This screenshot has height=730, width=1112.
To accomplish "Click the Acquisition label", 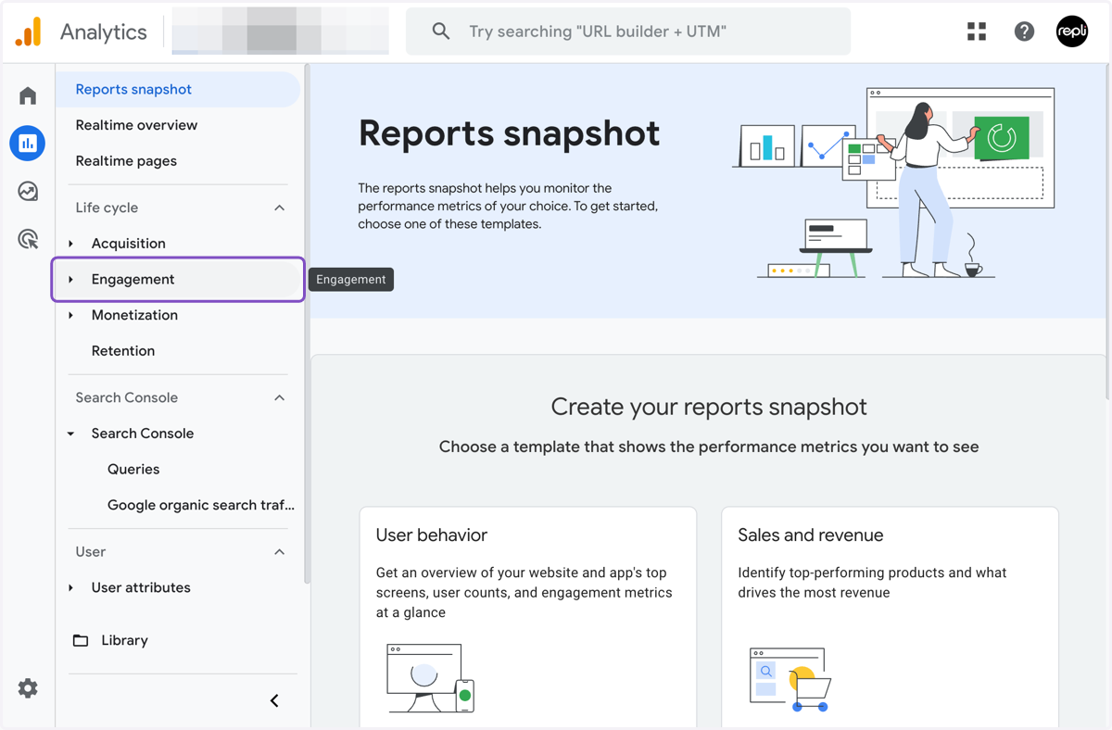I will click(x=129, y=244).
